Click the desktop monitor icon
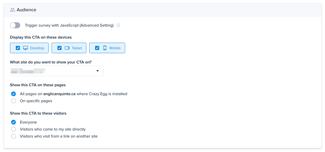 click(25, 48)
